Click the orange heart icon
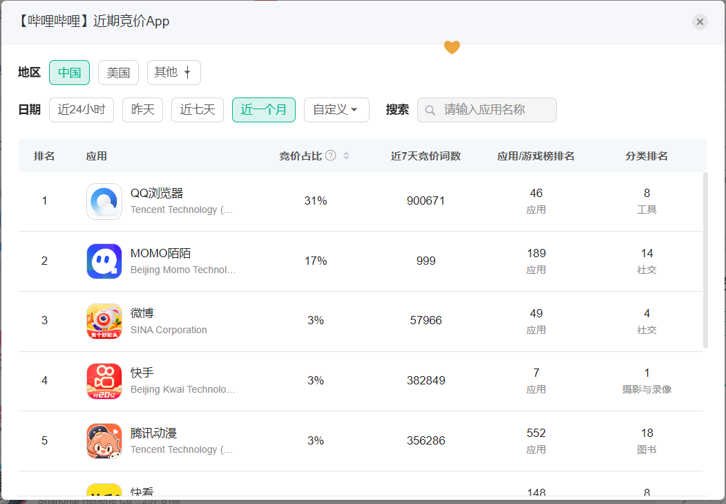Screen dimensions: 726x504 point(452,47)
